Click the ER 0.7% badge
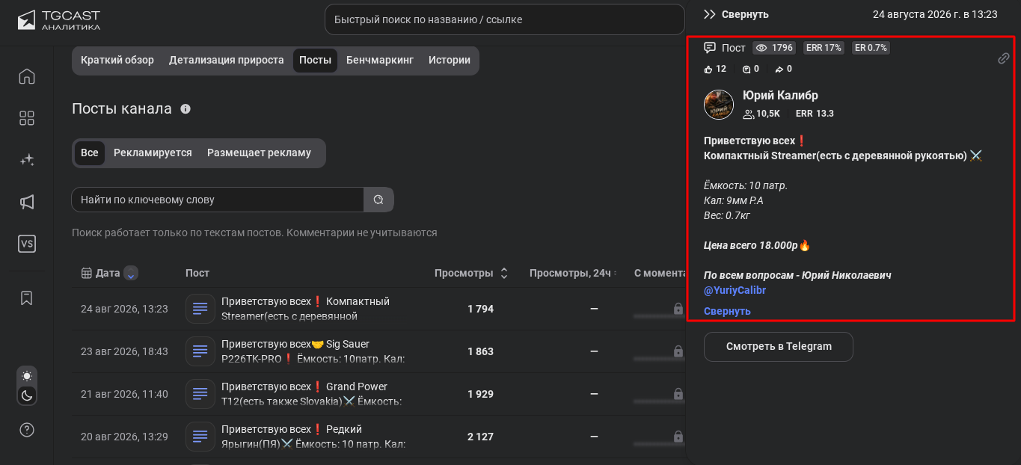Screen dimensions: 1021x465 871,48
